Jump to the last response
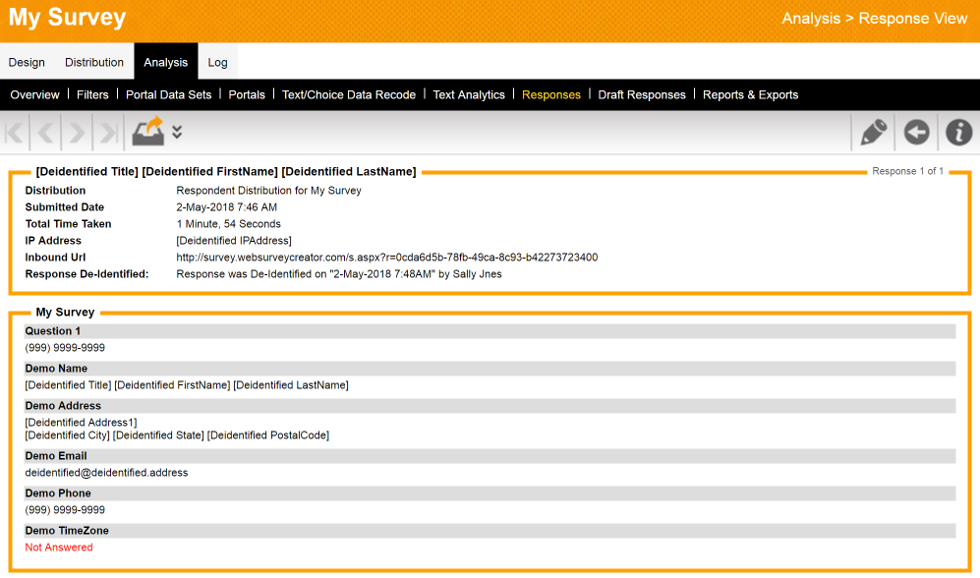Screen dimensions: 980x578 pos(108,133)
